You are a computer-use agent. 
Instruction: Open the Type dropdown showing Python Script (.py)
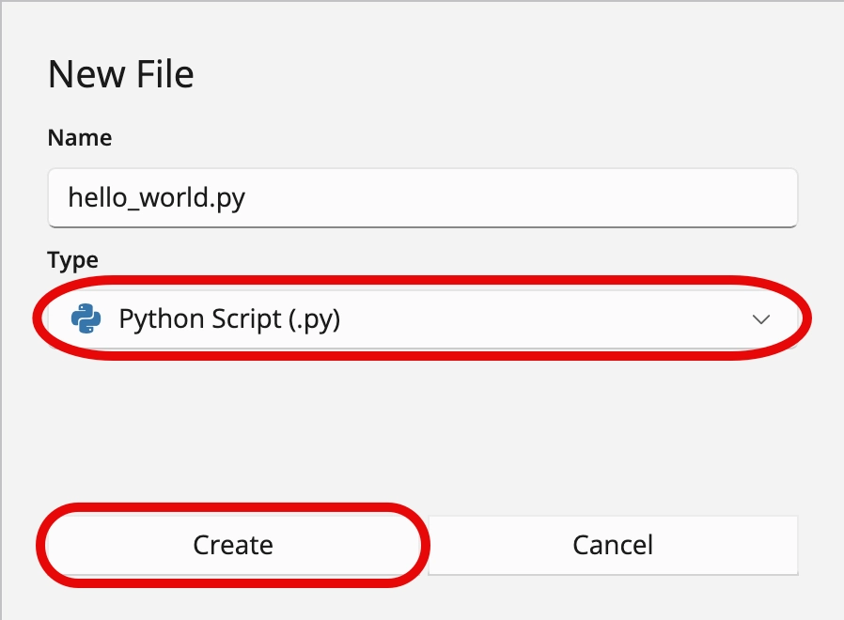[423, 319]
